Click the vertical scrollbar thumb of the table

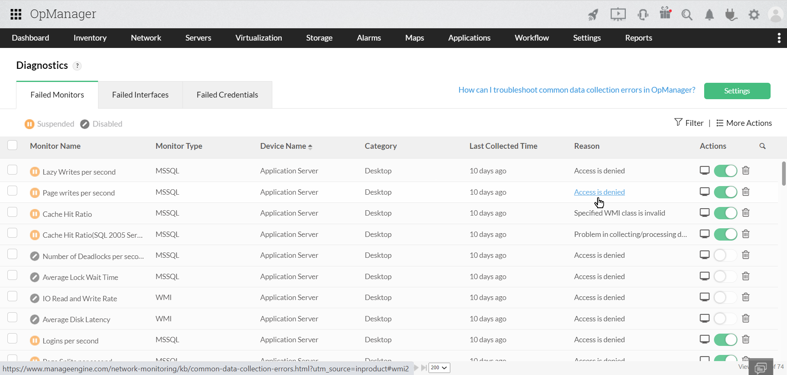[x=784, y=173]
